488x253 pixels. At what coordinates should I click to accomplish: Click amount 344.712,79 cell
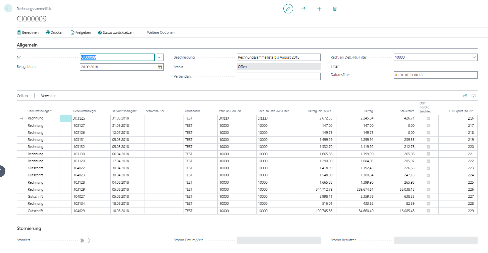coord(315,189)
